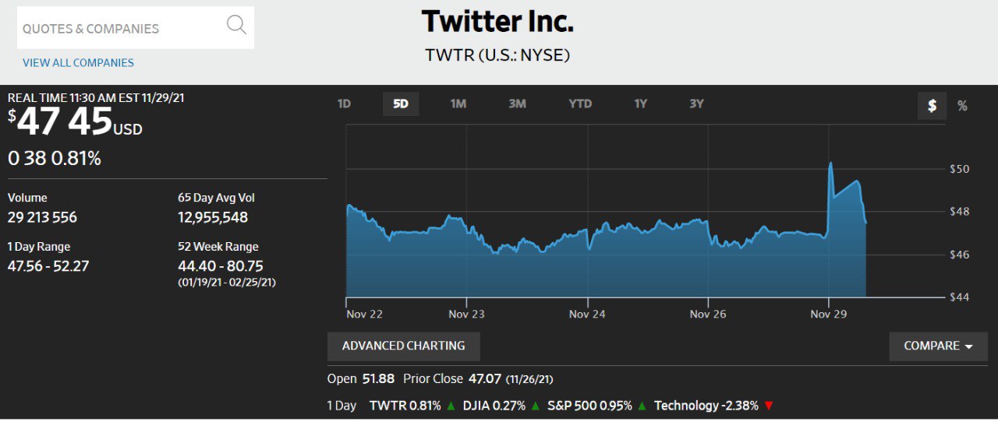
Task: Toggle chart to percent change view
Action: (x=962, y=106)
